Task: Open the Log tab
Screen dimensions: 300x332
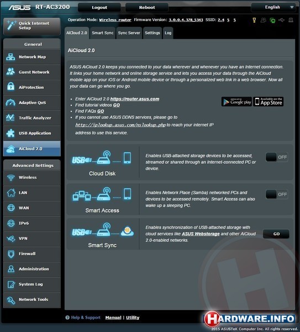Action: (168, 33)
